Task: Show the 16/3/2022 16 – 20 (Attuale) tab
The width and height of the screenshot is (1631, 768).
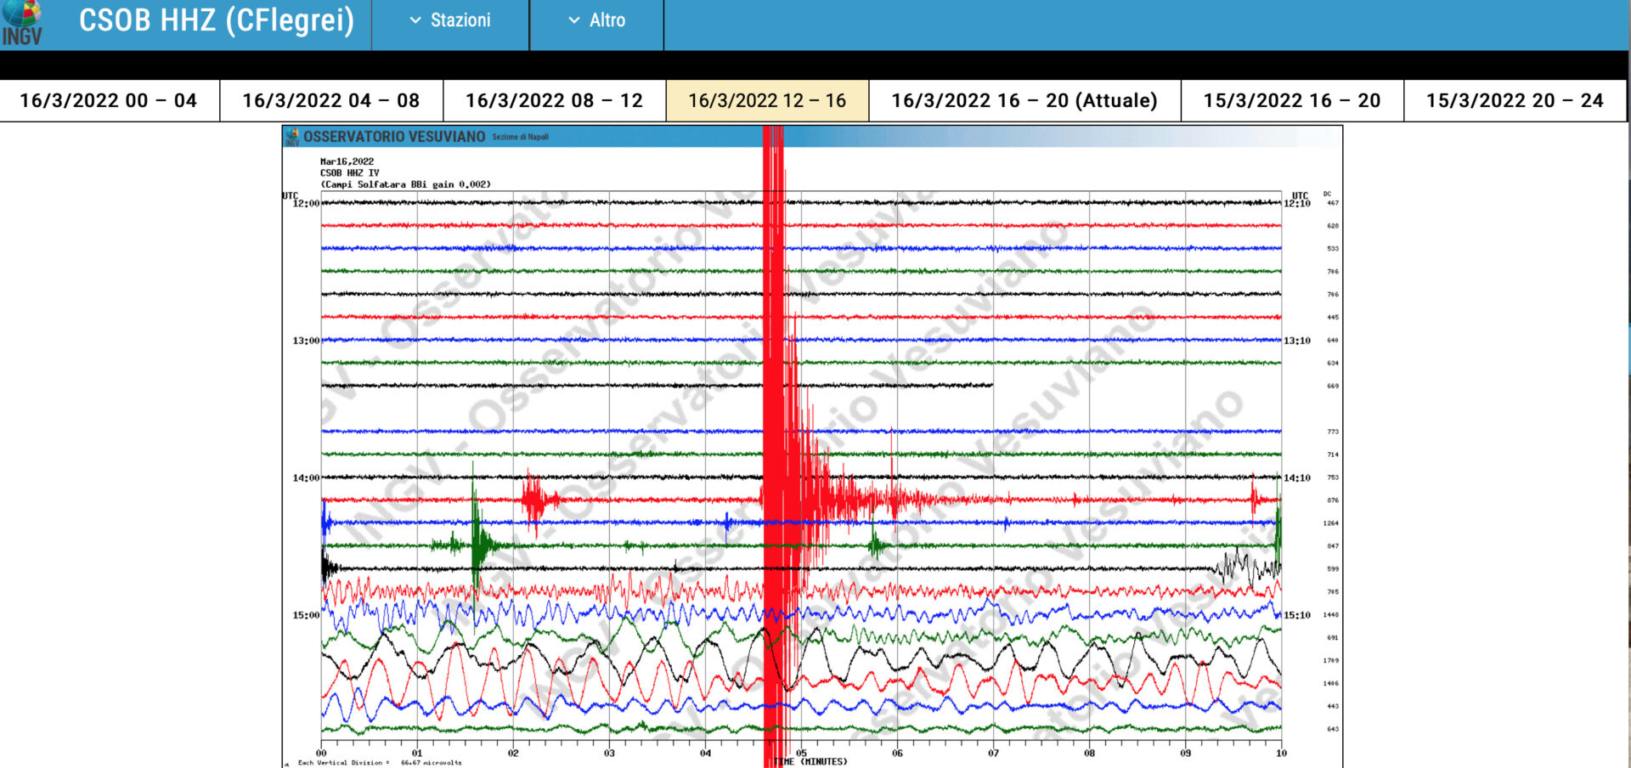Action: pyautogui.click(x=1024, y=101)
